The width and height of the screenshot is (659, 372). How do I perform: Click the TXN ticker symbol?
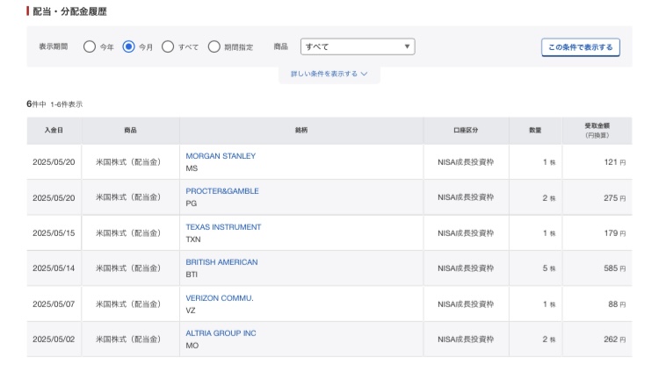[193, 240]
